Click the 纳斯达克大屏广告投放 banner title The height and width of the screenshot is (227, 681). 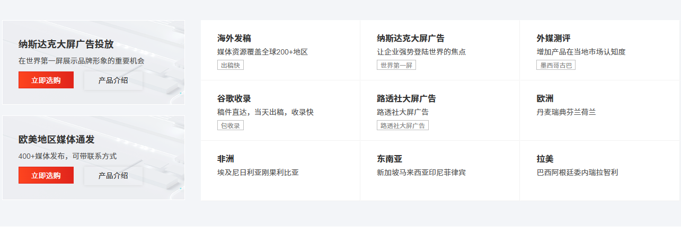[66, 44]
